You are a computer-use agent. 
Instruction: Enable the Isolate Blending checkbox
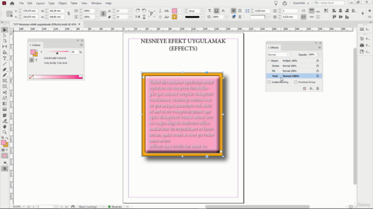tap(269, 82)
